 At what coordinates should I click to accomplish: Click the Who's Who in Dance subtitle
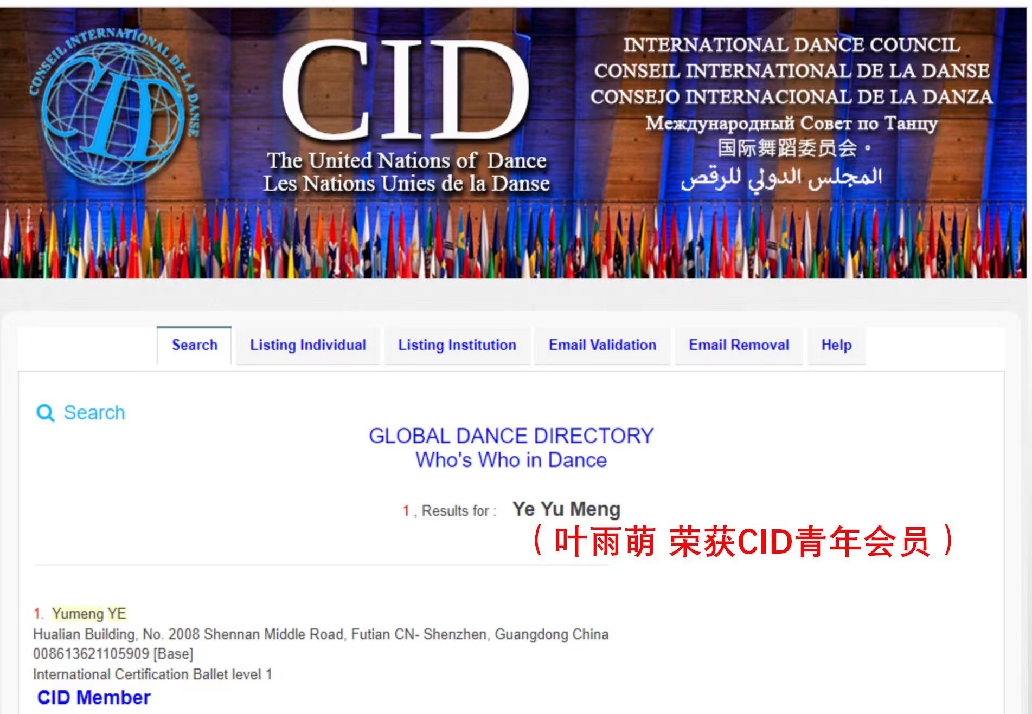[511, 460]
